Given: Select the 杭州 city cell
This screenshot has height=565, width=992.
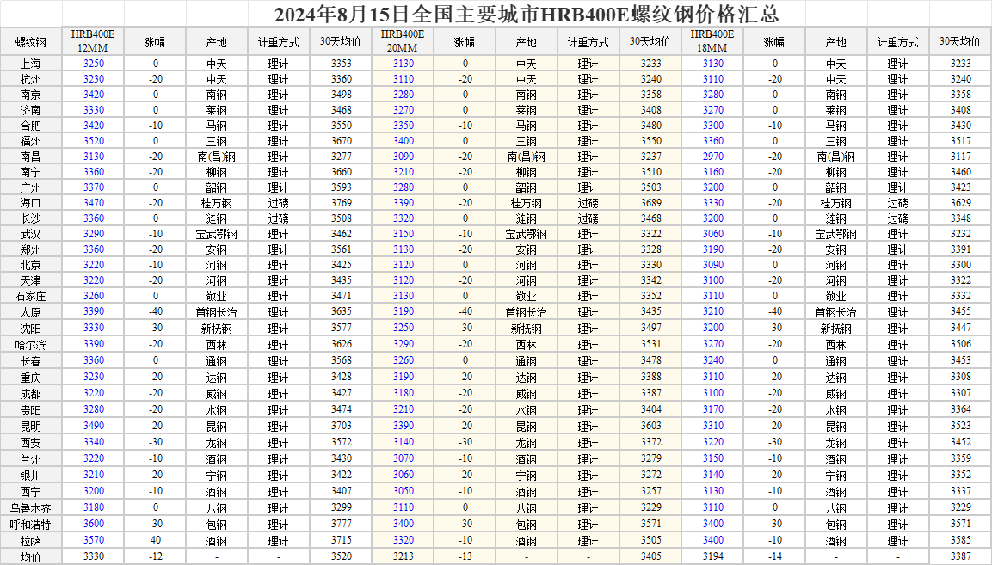Looking at the screenshot, I should [x=31, y=79].
